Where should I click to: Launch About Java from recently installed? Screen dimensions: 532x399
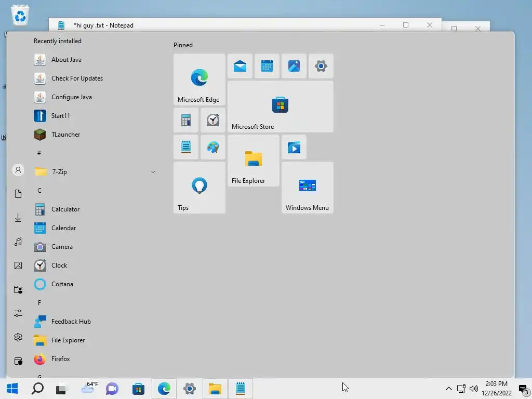(95, 60)
